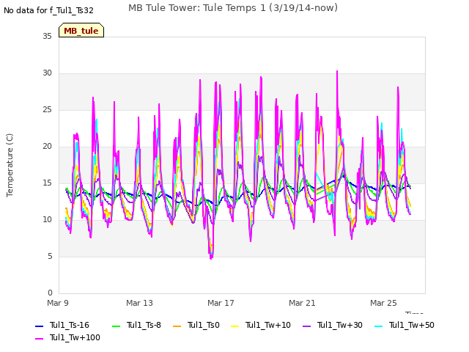Image resolution: width=469 pixels, height=352 pixels.
Task: Click the Mar 21 x-axis tick label
Action: point(302,303)
